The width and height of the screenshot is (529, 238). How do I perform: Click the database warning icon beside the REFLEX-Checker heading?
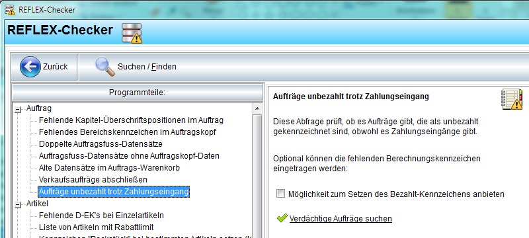[x=132, y=33]
